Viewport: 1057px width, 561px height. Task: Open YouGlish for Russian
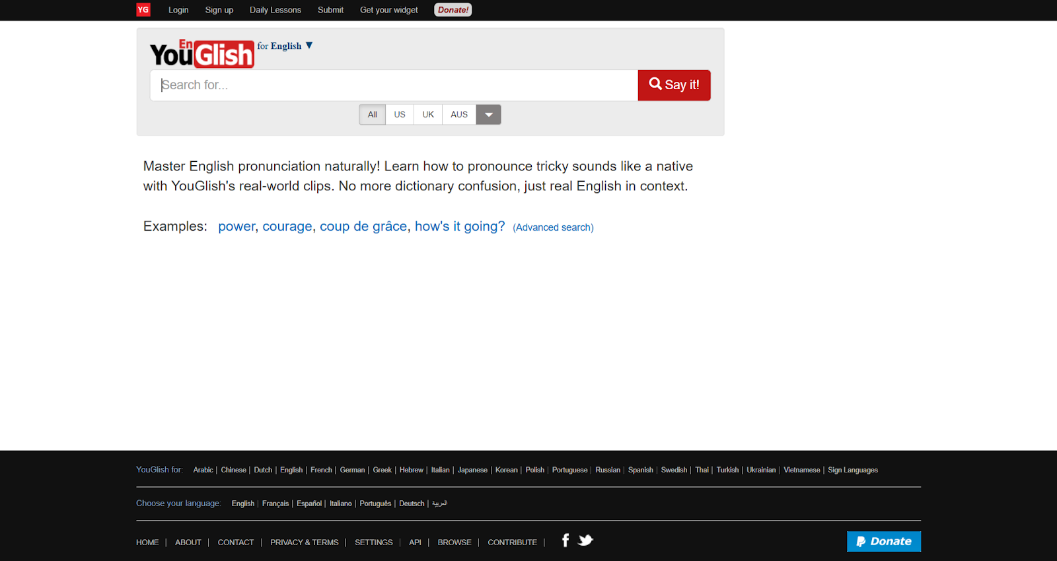608,470
